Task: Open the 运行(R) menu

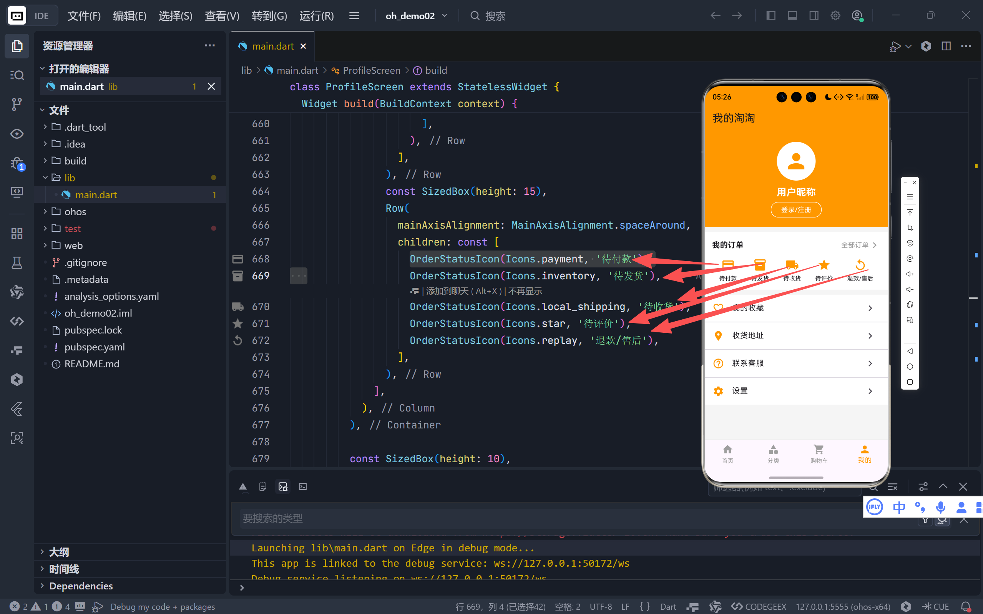Action: [316, 16]
